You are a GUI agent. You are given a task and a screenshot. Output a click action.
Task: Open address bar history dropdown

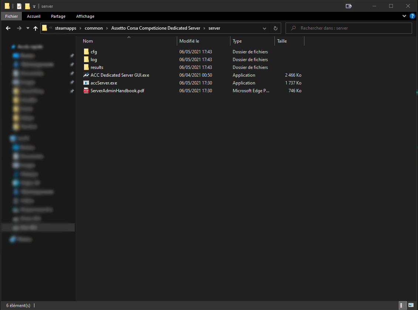[264, 28]
